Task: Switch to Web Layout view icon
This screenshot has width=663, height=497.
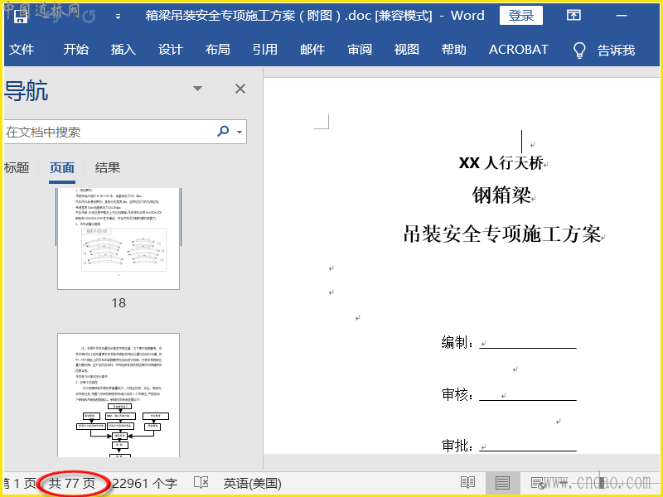Action: click(538, 483)
